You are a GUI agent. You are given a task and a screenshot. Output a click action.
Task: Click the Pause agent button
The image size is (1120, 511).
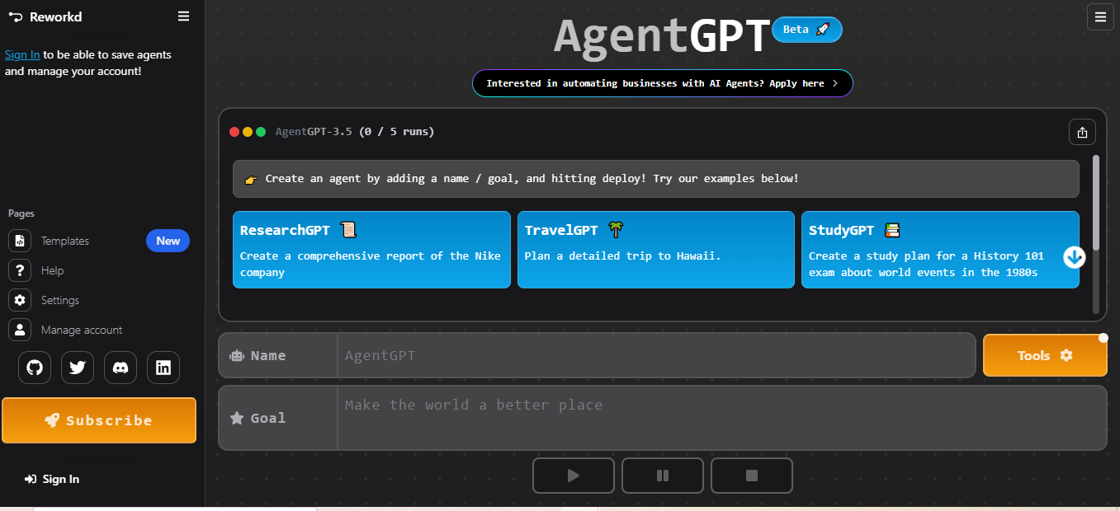663,476
